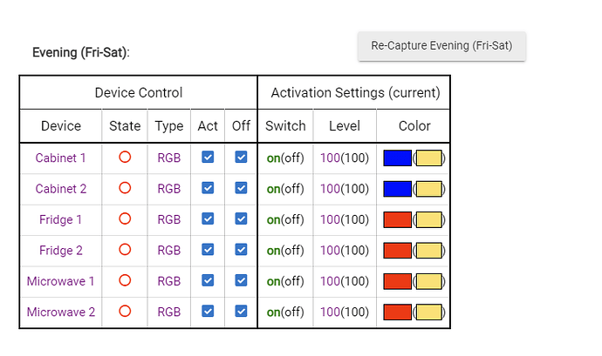This screenshot has height=356, width=602.
Task: Click the Re-Capture Evening (Fri-Sat) button
Action: tap(441, 46)
